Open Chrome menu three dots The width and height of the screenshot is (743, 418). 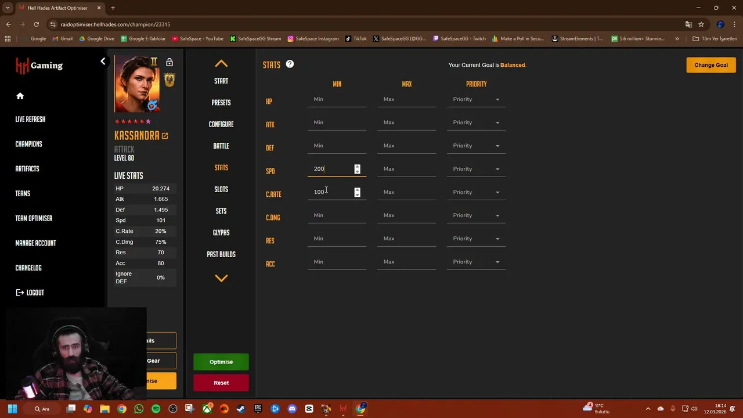[734, 24]
